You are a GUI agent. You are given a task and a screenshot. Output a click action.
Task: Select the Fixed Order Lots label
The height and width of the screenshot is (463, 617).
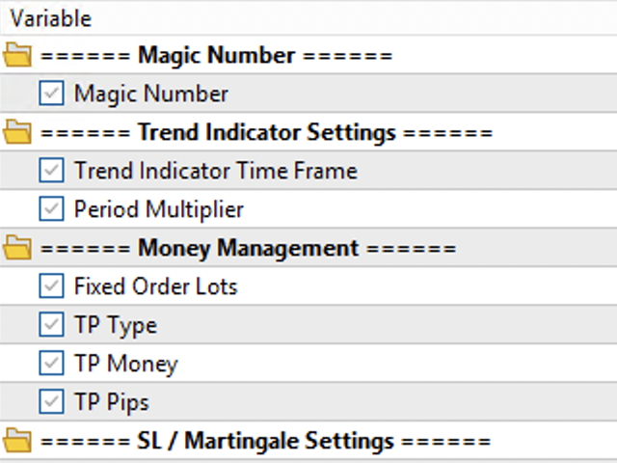pyautogui.click(x=156, y=286)
